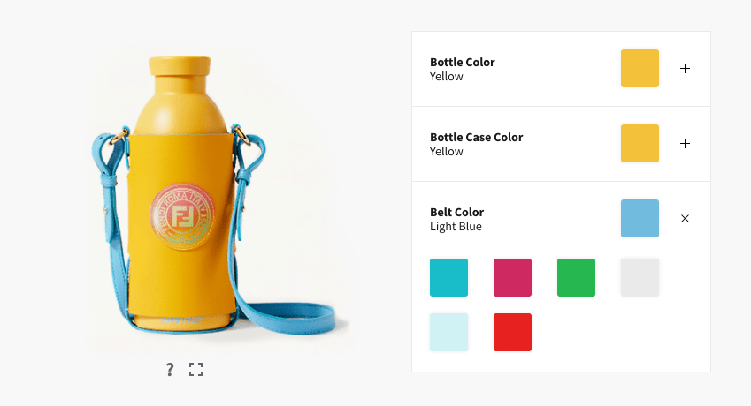The height and width of the screenshot is (406, 751).
Task: Enter fullscreen view of the bottle
Action: (195, 369)
